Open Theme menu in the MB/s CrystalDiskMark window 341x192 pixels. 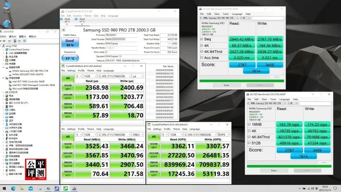90,129
